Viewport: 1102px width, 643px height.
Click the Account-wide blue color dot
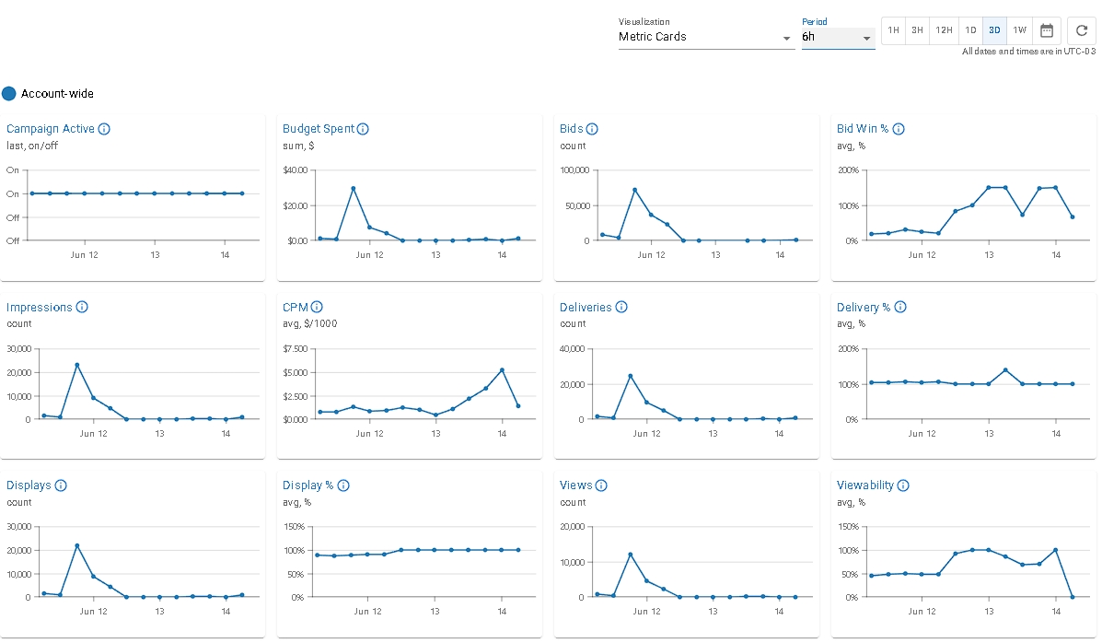coord(9,93)
